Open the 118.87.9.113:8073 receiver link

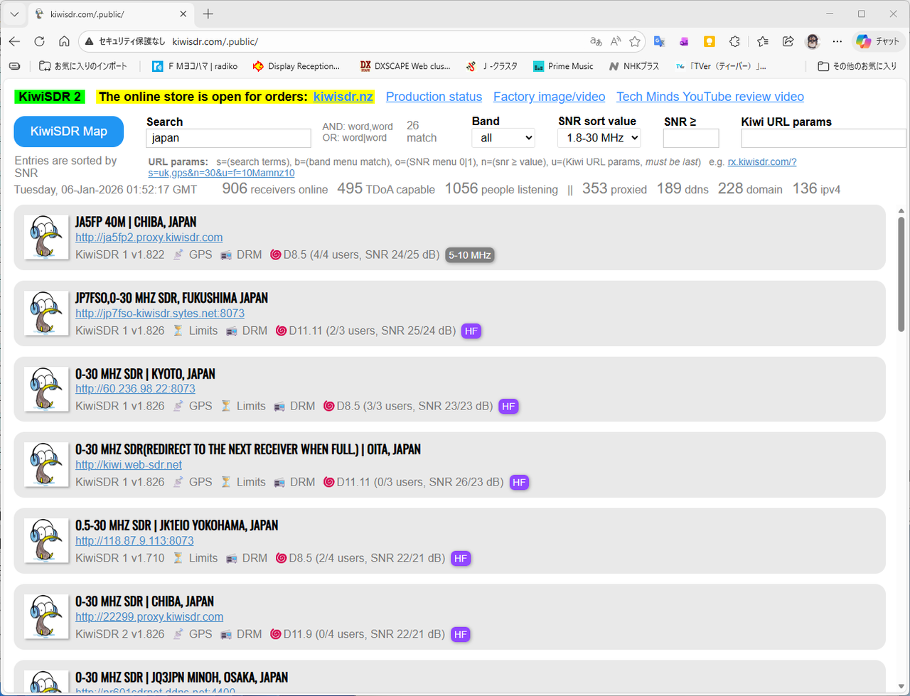pyautogui.click(x=134, y=541)
